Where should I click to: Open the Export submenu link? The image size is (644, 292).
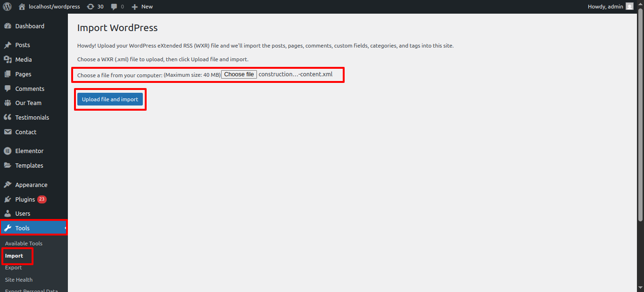click(x=14, y=268)
